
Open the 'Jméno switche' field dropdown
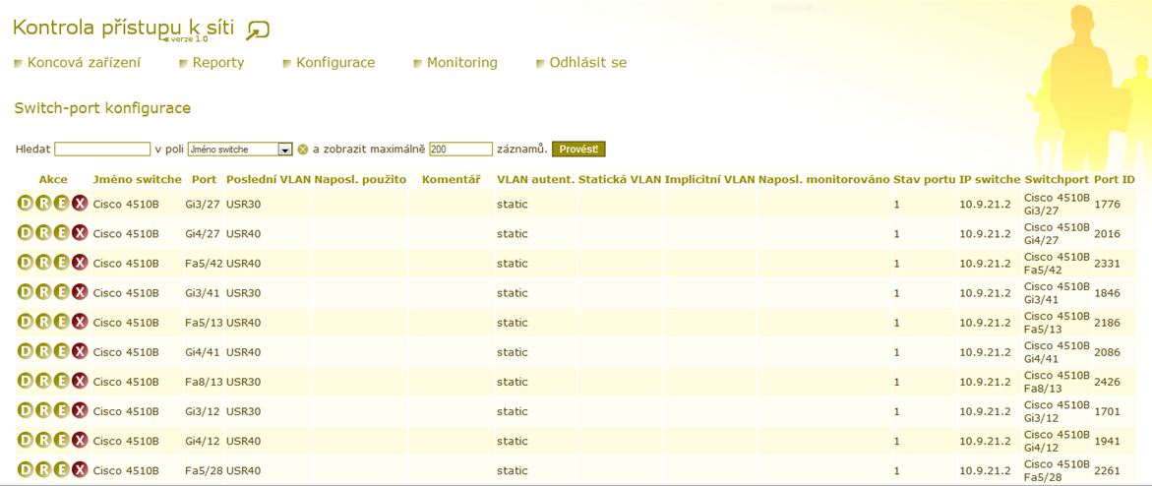[x=285, y=150]
